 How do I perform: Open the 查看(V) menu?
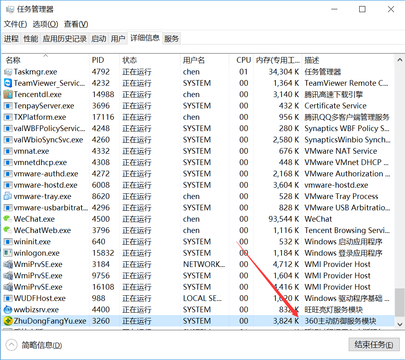coord(76,24)
